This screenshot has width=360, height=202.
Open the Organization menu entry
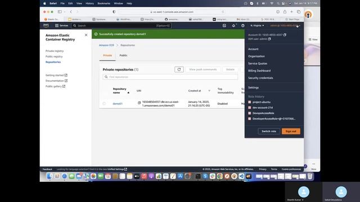click(256, 56)
